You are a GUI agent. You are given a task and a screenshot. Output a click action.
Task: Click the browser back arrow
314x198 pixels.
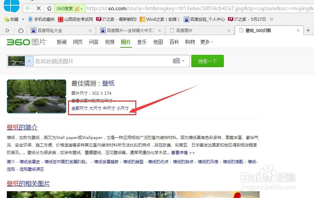(28, 7)
